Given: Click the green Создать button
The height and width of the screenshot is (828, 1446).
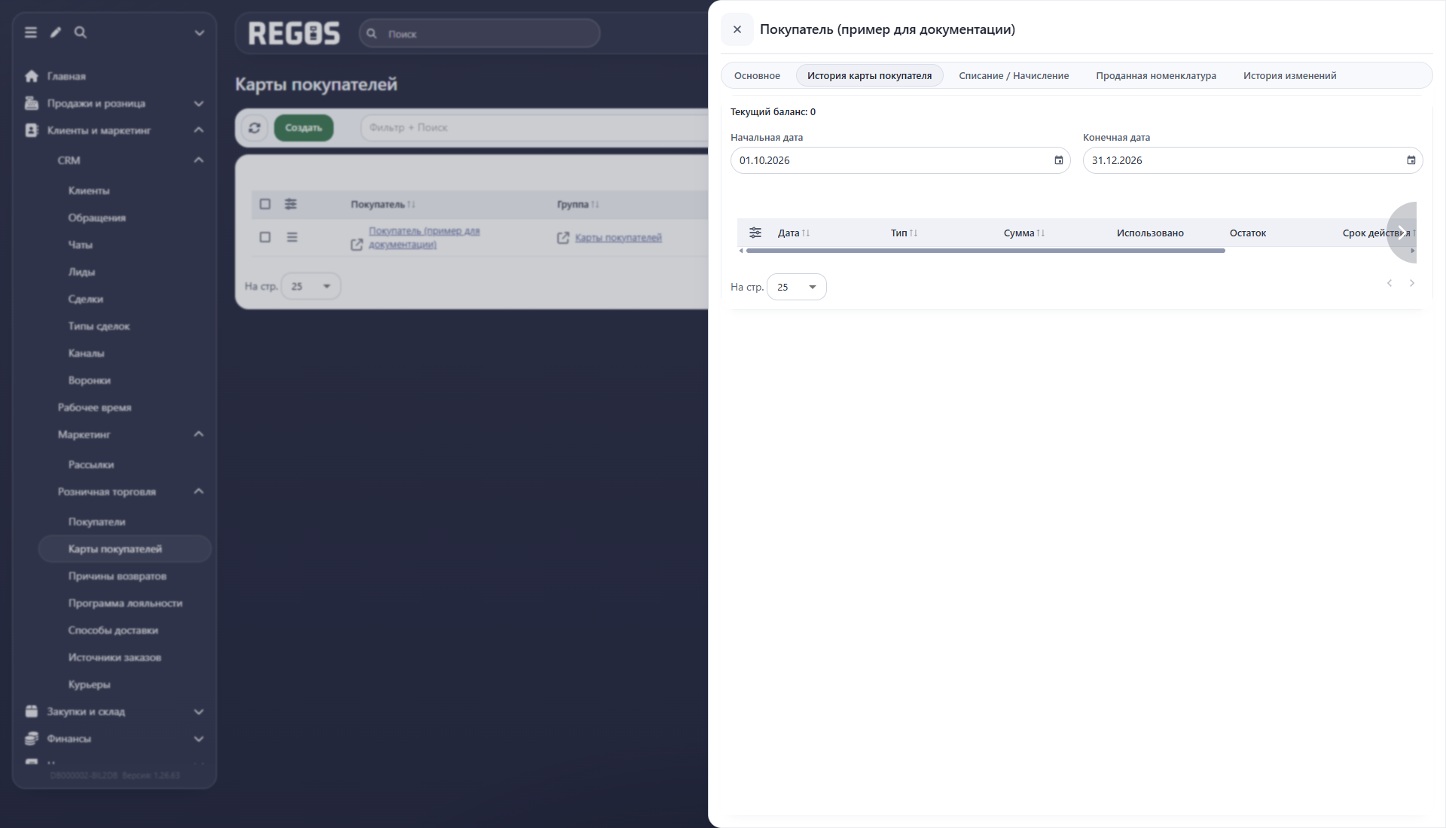Looking at the screenshot, I should click(304, 128).
